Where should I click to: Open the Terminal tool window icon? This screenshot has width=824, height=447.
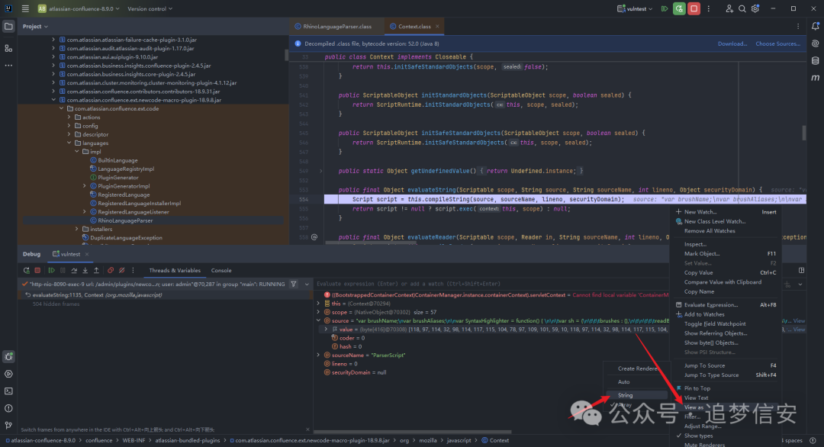tap(8, 391)
